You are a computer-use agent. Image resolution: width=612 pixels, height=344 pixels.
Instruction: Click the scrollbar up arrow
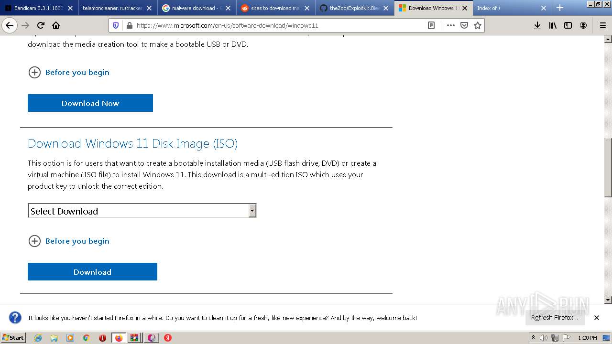608,39
